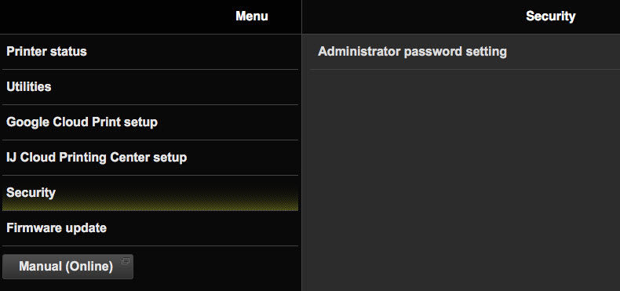Choose the IJ Cloud Printing Center row
Image resolution: width=620 pixels, height=291 pixels.
pyautogui.click(x=150, y=158)
